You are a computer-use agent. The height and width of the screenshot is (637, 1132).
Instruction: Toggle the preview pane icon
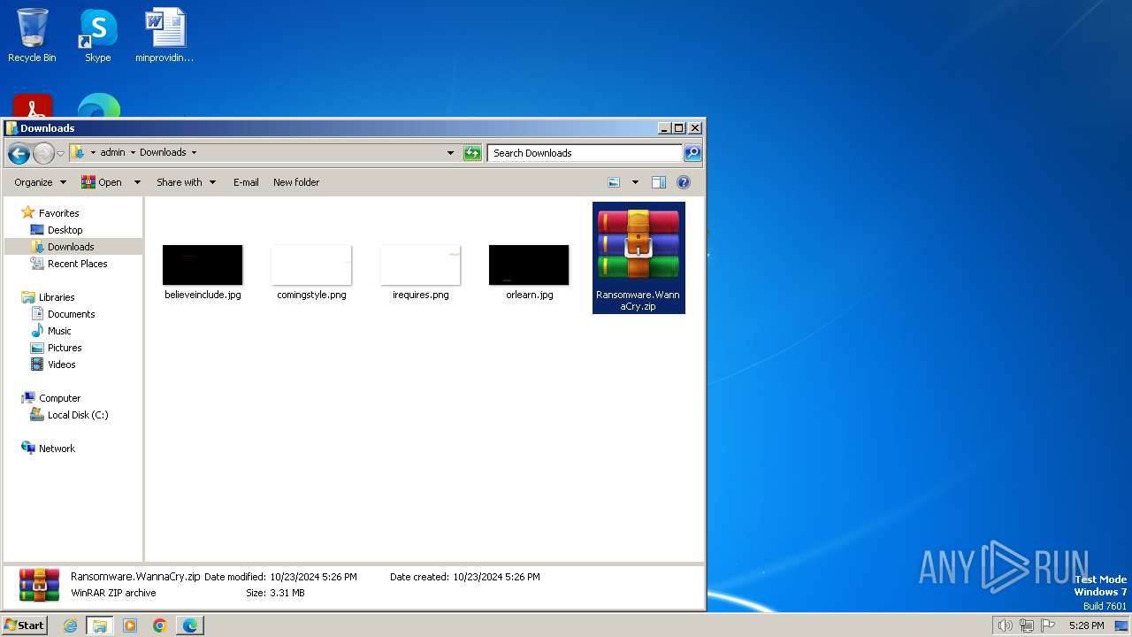coord(659,182)
